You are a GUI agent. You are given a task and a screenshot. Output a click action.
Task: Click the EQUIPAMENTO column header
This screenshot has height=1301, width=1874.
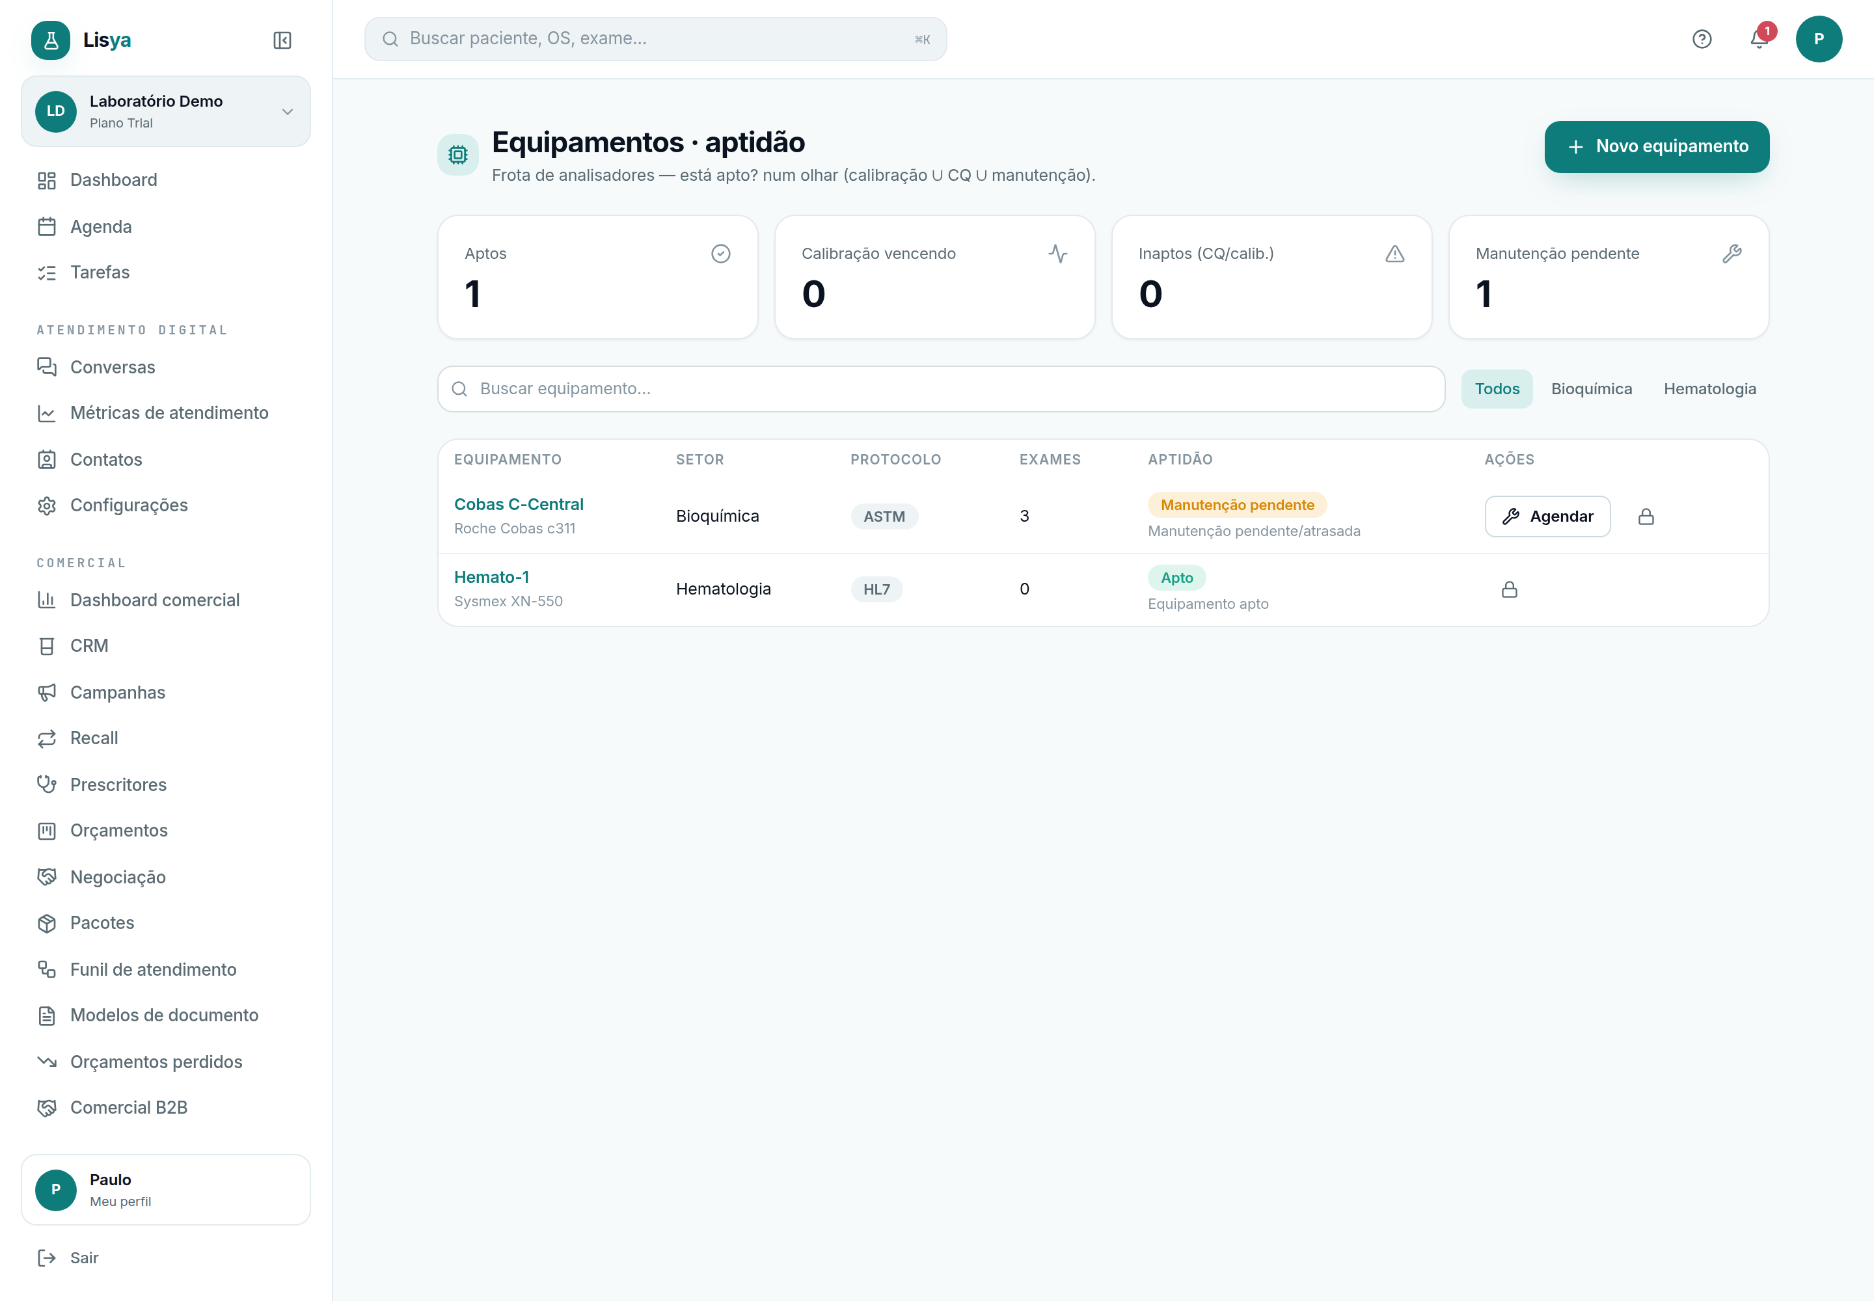(508, 460)
